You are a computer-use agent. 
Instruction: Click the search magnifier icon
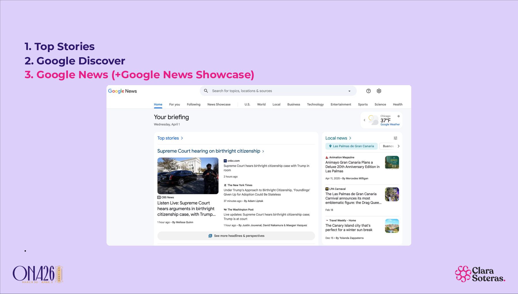point(206,91)
